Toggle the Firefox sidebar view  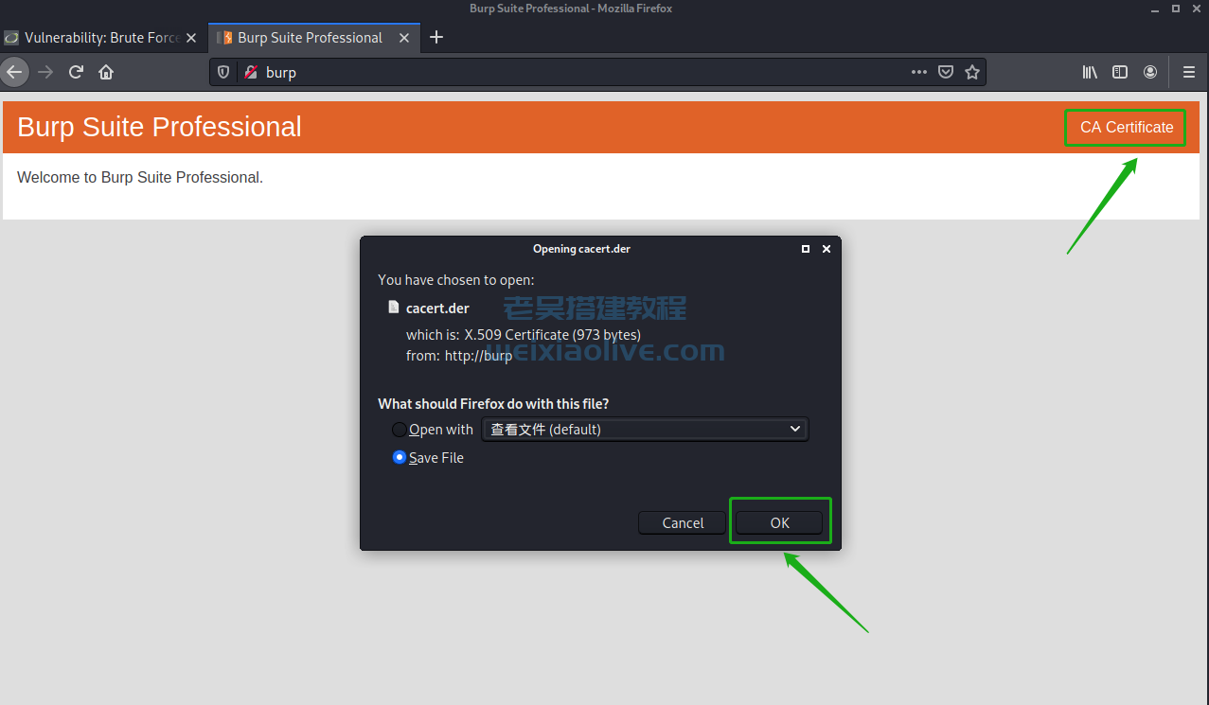(1120, 72)
